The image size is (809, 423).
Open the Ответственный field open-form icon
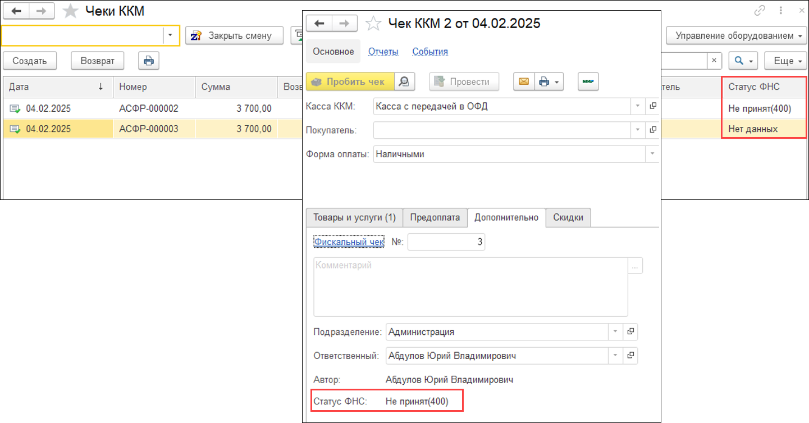point(630,356)
